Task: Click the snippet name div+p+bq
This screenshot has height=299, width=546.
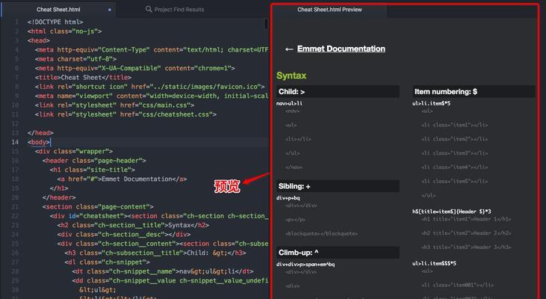Action: click(x=288, y=197)
